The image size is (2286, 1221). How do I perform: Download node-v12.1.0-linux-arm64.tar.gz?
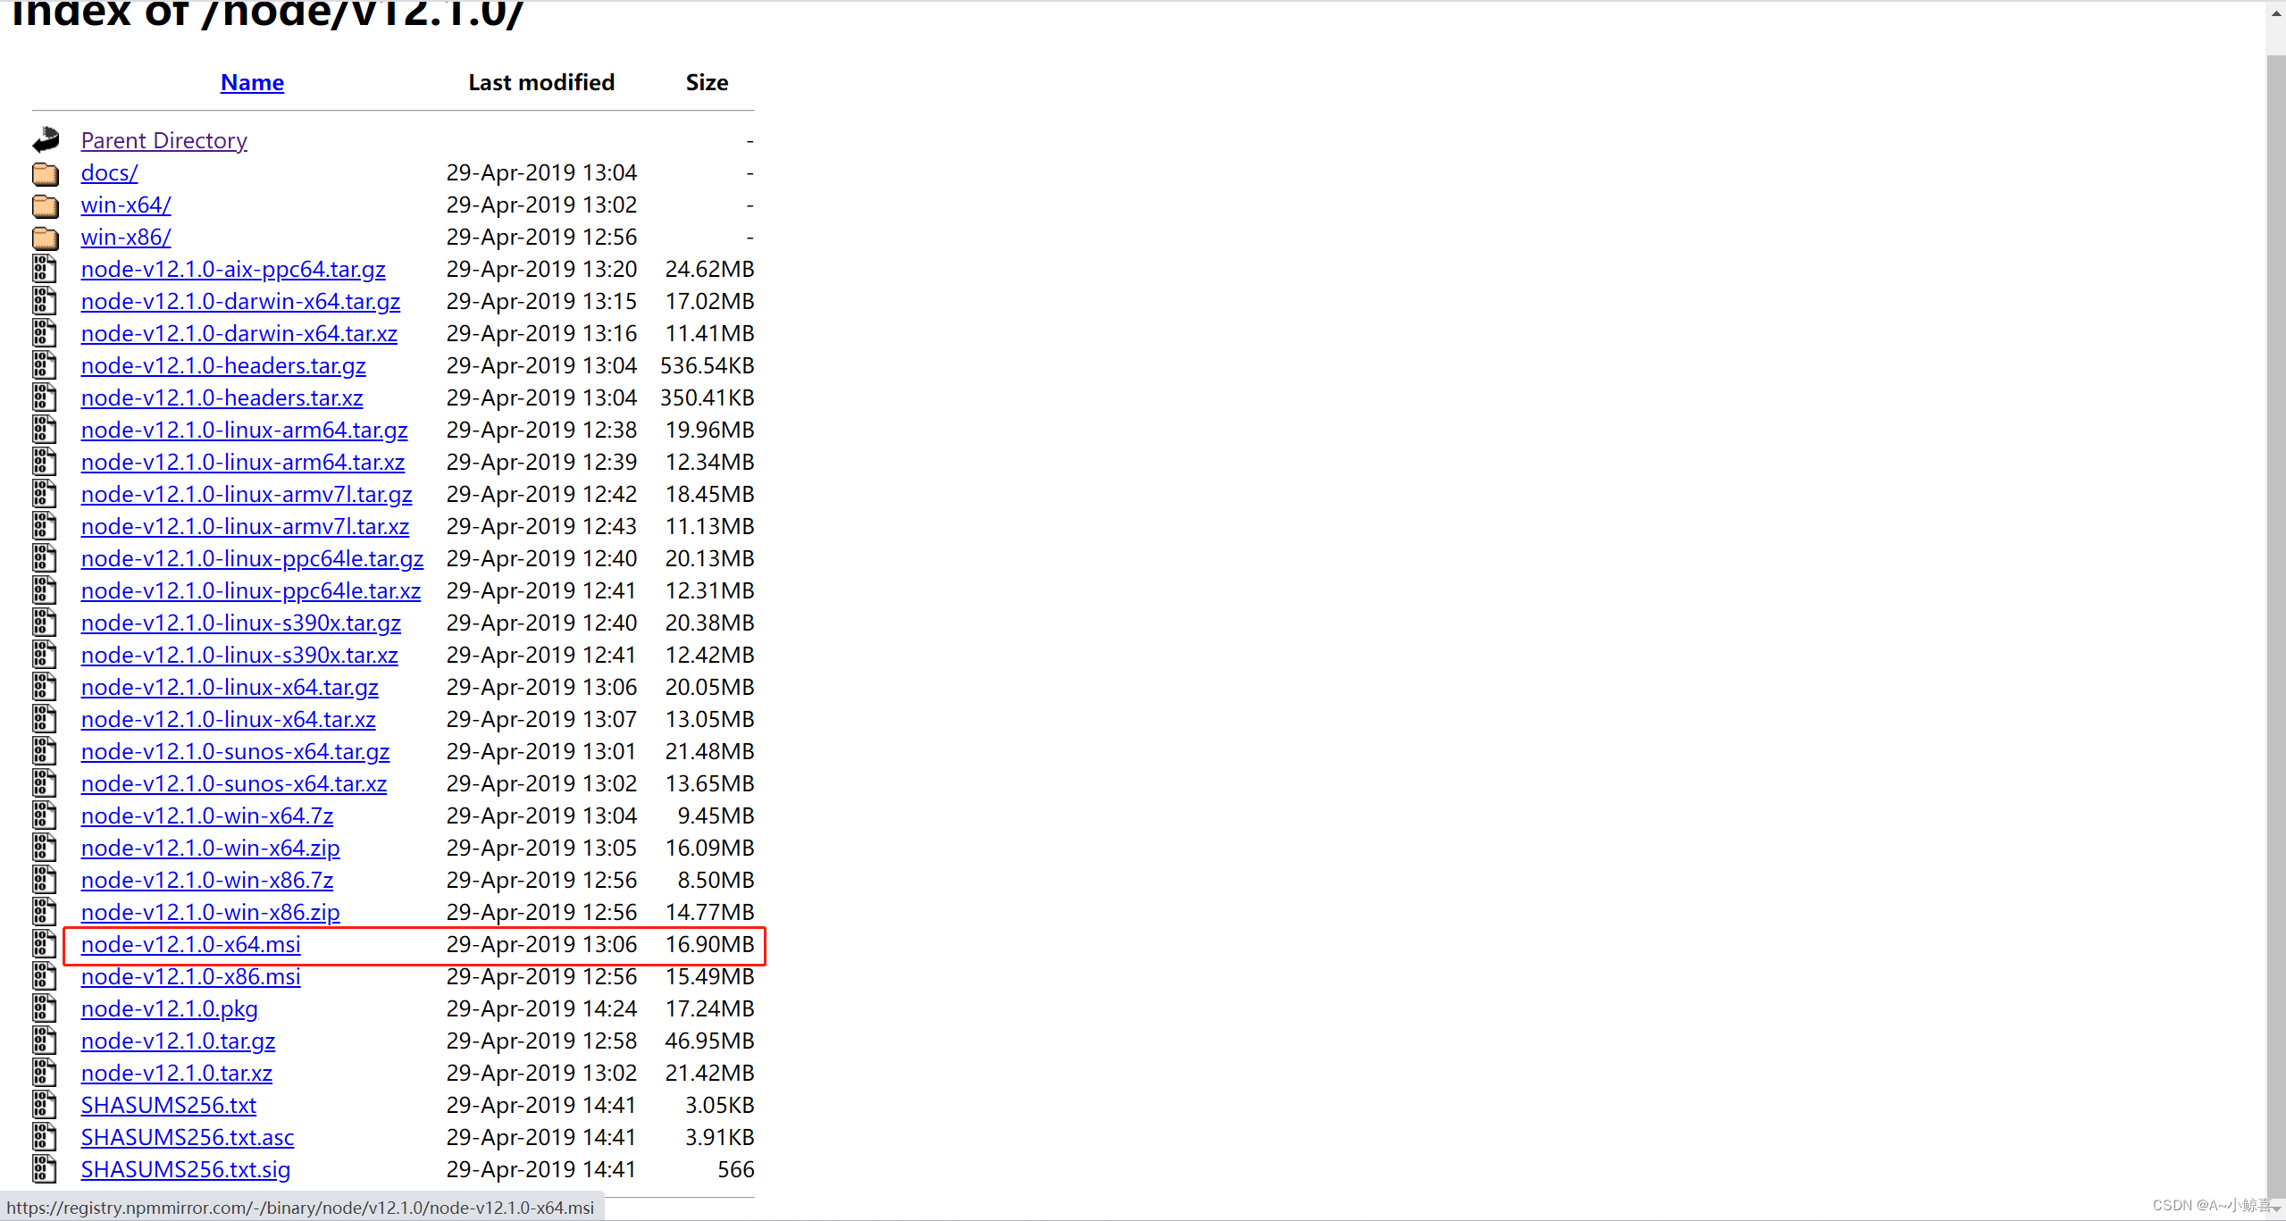(x=245, y=430)
